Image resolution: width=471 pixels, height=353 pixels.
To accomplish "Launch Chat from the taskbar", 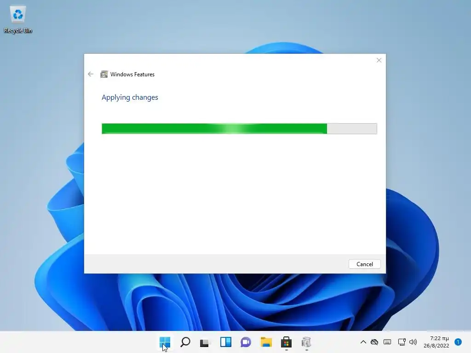I will [x=246, y=342].
